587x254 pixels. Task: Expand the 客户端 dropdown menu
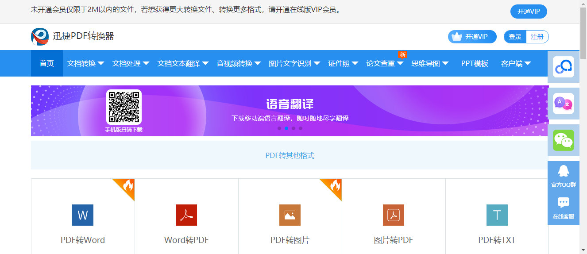[516, 63]
